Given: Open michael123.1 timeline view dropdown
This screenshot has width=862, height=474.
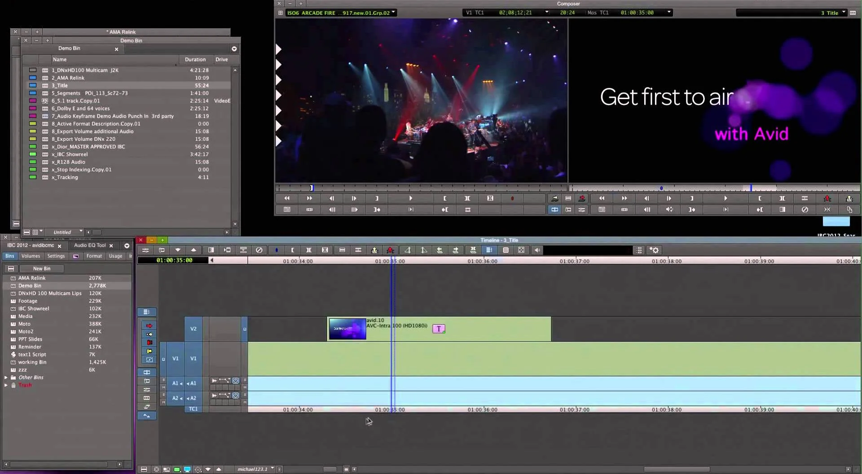Looking at the screenshot, I should pos(272,469).
